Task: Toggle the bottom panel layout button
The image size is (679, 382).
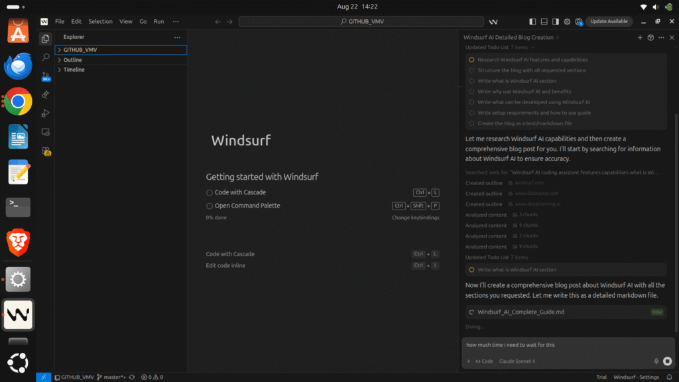Action: [544, 22]
